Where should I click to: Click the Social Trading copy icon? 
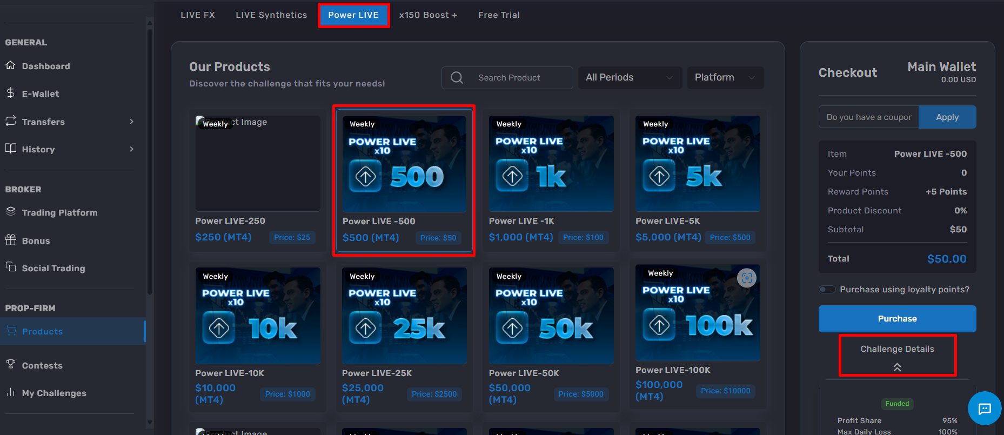pyautogui.click(x=10, y=267)
